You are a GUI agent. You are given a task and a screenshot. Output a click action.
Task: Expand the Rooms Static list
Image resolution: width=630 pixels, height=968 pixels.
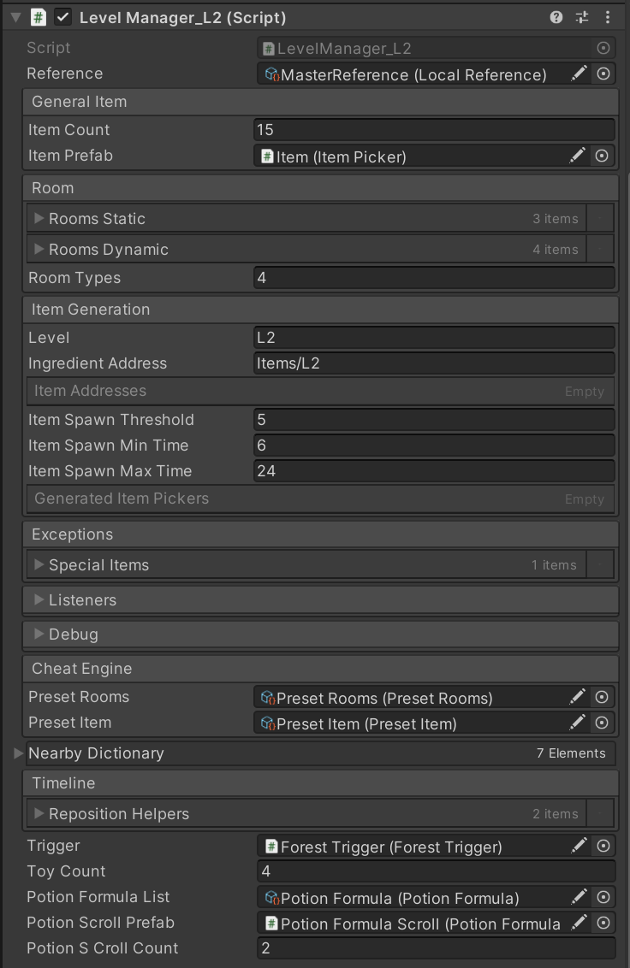(x=39, y=219)
